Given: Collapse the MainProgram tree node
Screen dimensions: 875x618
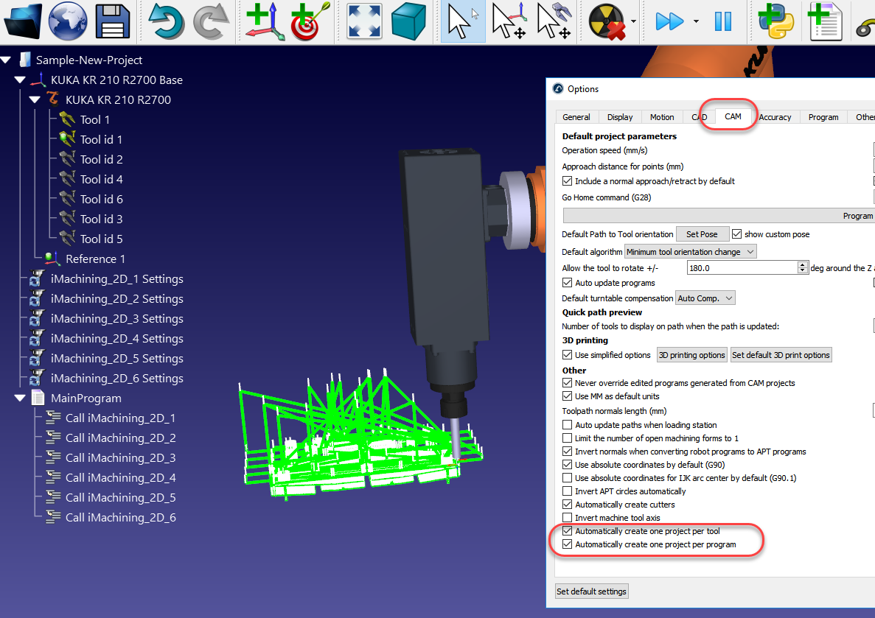Looking at the screenshot, I should (x=20, y=398).
